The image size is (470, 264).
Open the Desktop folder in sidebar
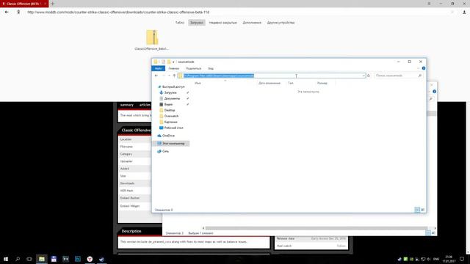[x=170, y=110]
